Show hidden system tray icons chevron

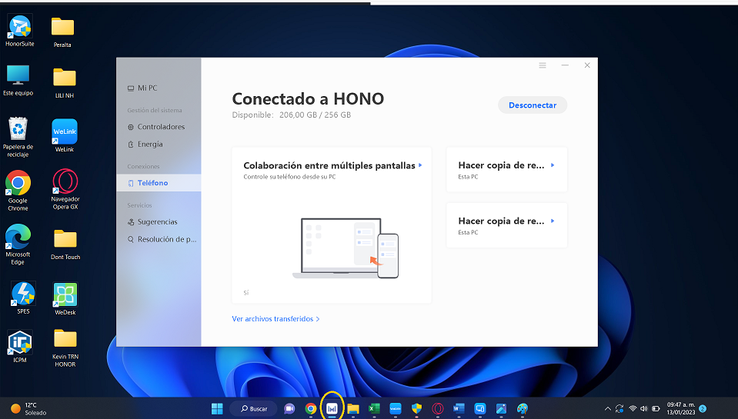coord(608,408)
